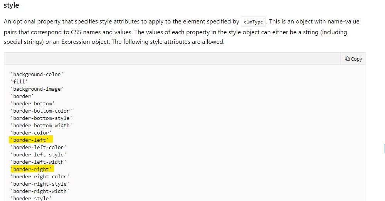
Task: Click the 'border-right-width' code line
Action: tap(40, 191)
